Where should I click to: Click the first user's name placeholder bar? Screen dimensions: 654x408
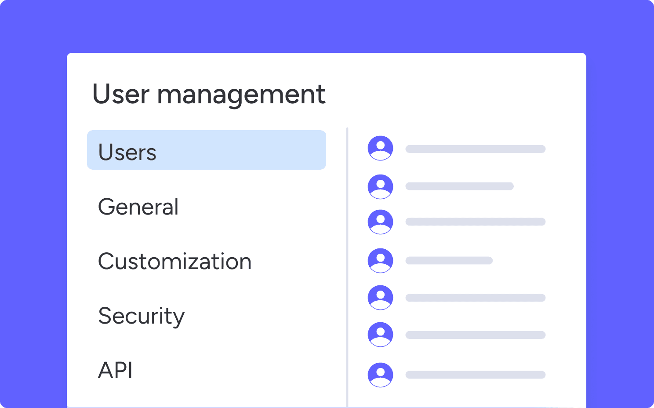[x=475, y=149]
